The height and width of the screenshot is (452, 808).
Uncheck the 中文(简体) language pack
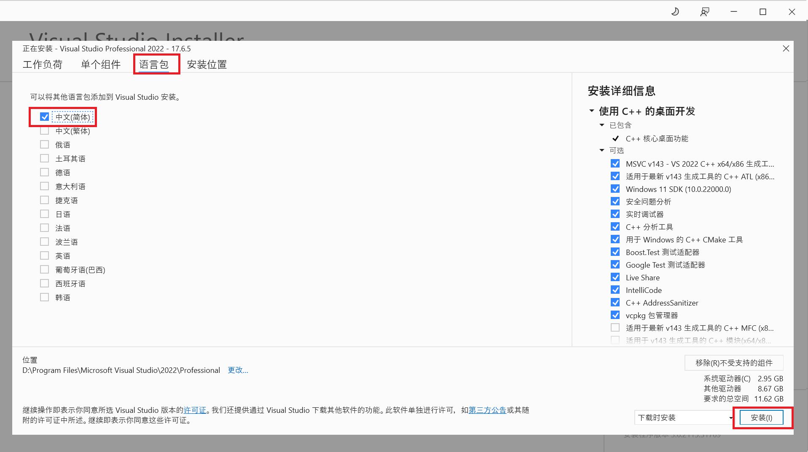click(x=44, y=117)
